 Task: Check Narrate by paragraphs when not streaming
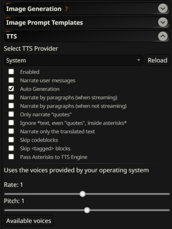(11, 106)
